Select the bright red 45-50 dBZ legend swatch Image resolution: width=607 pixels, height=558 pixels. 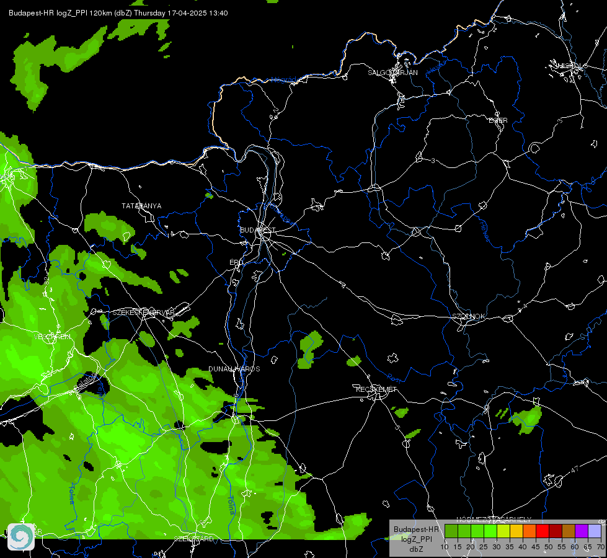coord(543,531)
